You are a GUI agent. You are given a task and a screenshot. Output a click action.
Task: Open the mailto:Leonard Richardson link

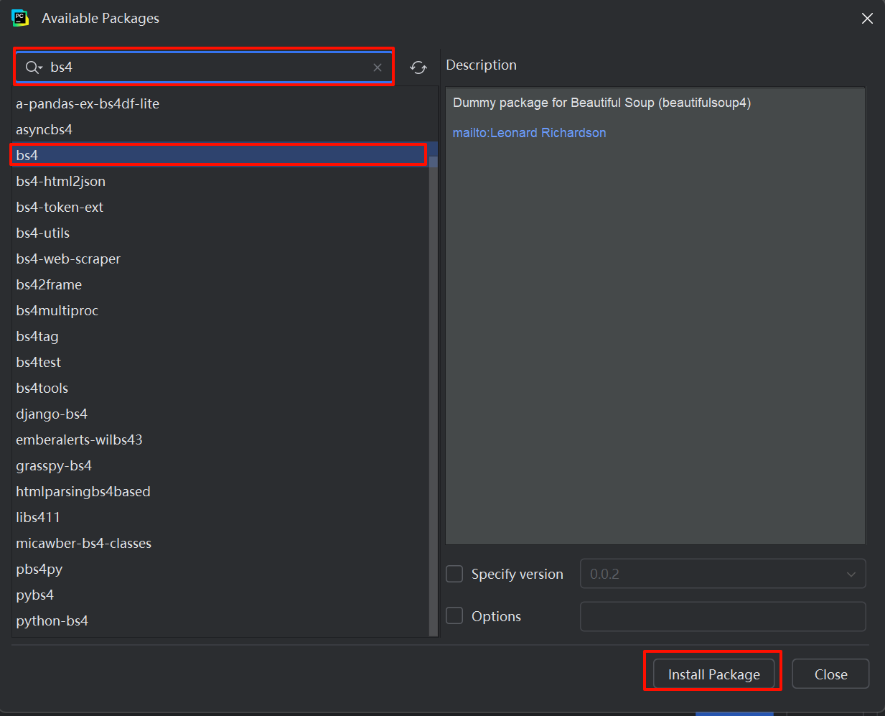(529, 133)
